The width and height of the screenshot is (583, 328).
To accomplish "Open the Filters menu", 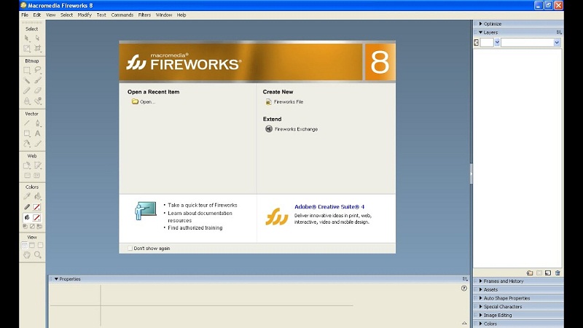I will click(x=144, y=15).
